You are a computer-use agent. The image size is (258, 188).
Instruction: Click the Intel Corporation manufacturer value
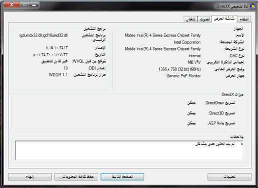click(187, 42)
